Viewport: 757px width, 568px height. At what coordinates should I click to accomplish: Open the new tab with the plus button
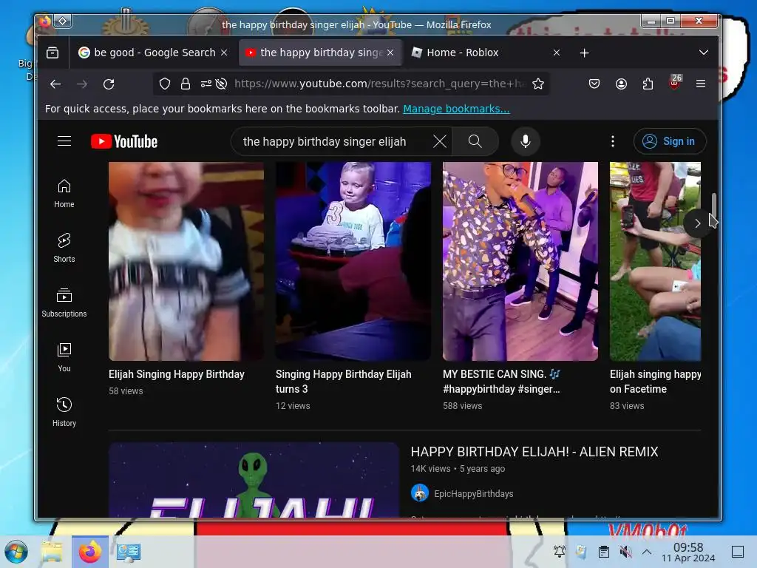tap(584, 53)
